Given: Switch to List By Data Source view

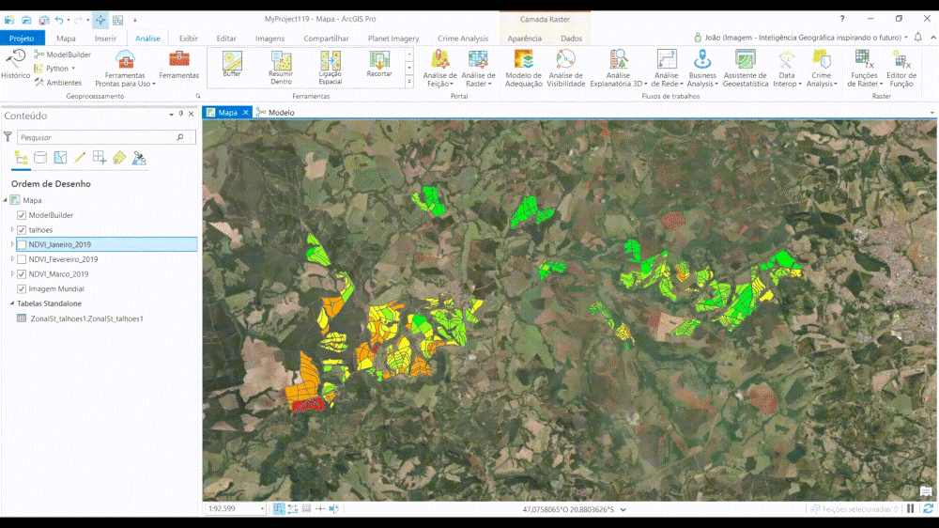Looking at the screenshot, I should click(x=40, y=158).
